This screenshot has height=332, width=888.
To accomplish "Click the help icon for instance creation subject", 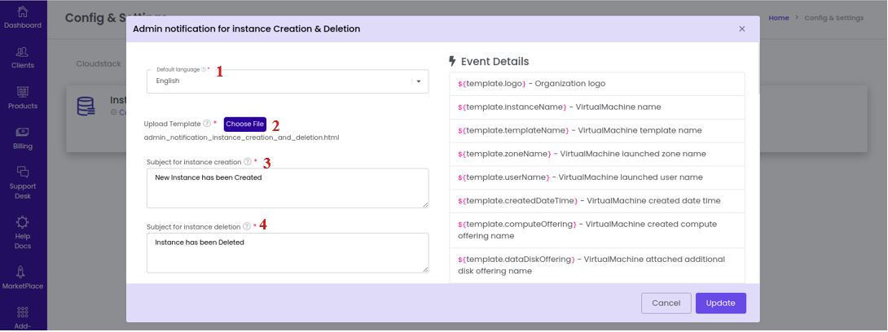I will pyautogui.click(x=247, y=162).
